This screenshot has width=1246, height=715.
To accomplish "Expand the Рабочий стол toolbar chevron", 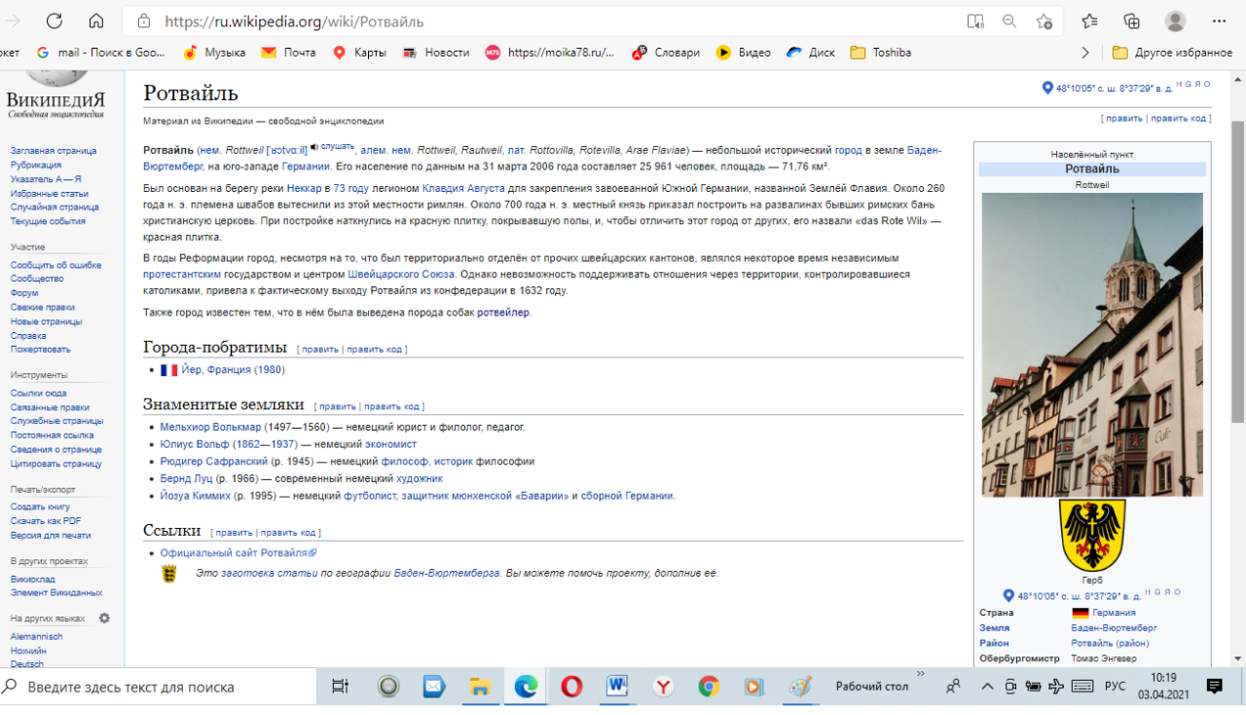I will (x=920, y=674).
